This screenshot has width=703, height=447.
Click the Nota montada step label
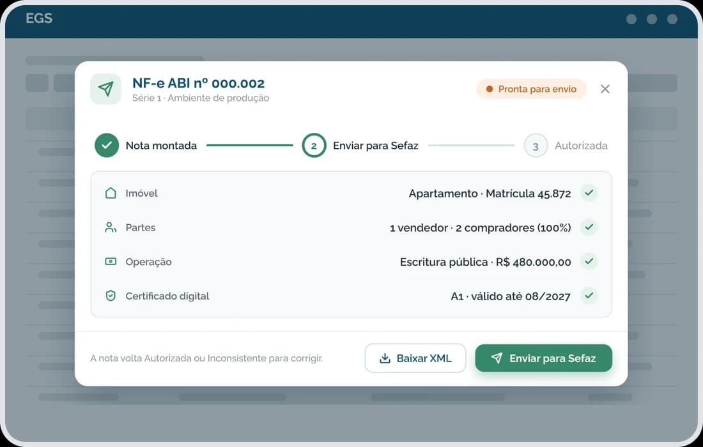161,146
